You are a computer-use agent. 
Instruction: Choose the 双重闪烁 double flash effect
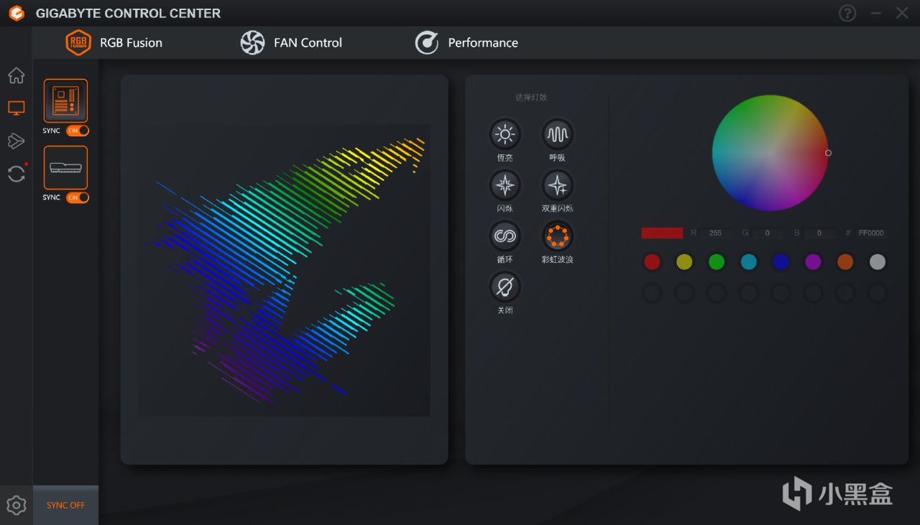point(557,185)
